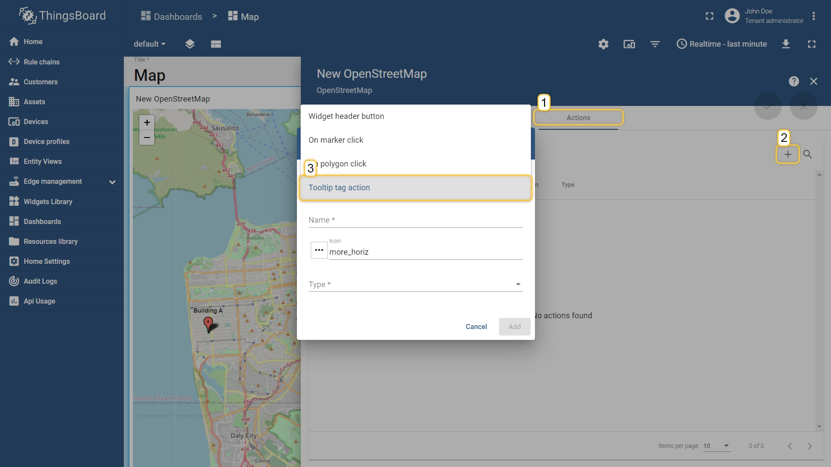Open manage dashboard layers icon
The height and width of the screenshot is (467, 831).
tap(190, 44)
